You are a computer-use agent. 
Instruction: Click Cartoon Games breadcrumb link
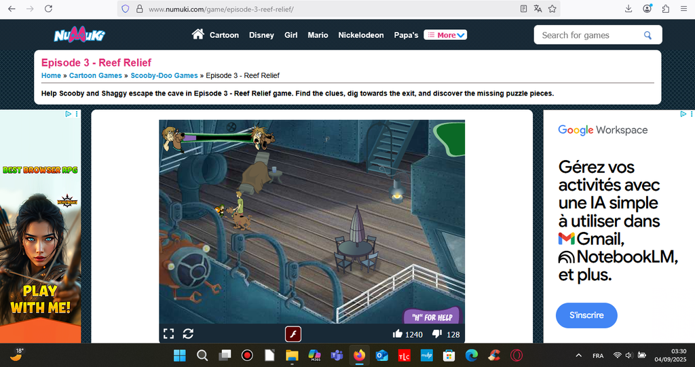click(95, 75)
